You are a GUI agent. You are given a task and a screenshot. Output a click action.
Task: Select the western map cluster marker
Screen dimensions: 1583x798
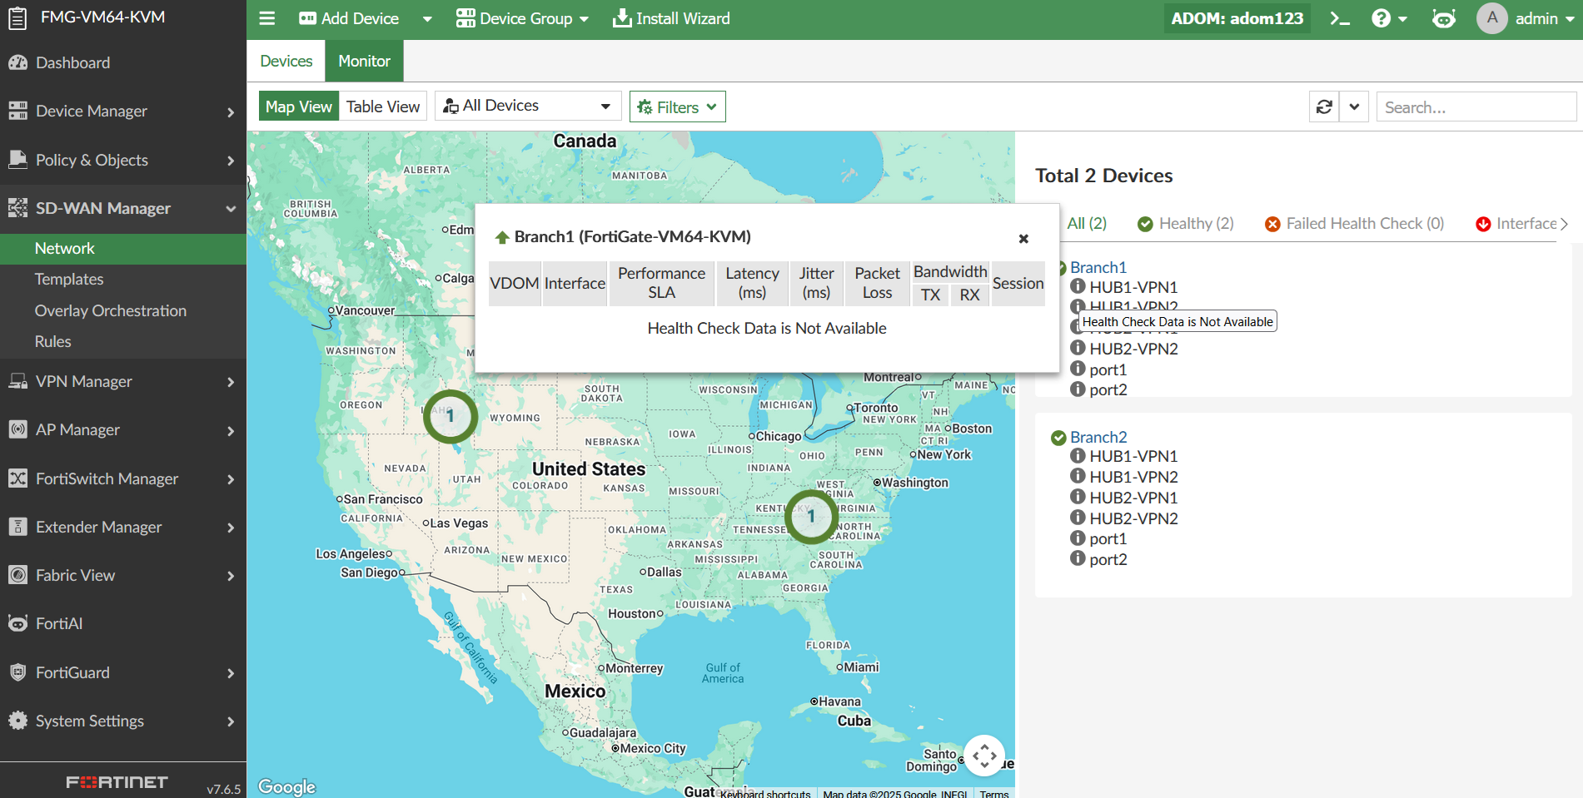tap(451, 416)
